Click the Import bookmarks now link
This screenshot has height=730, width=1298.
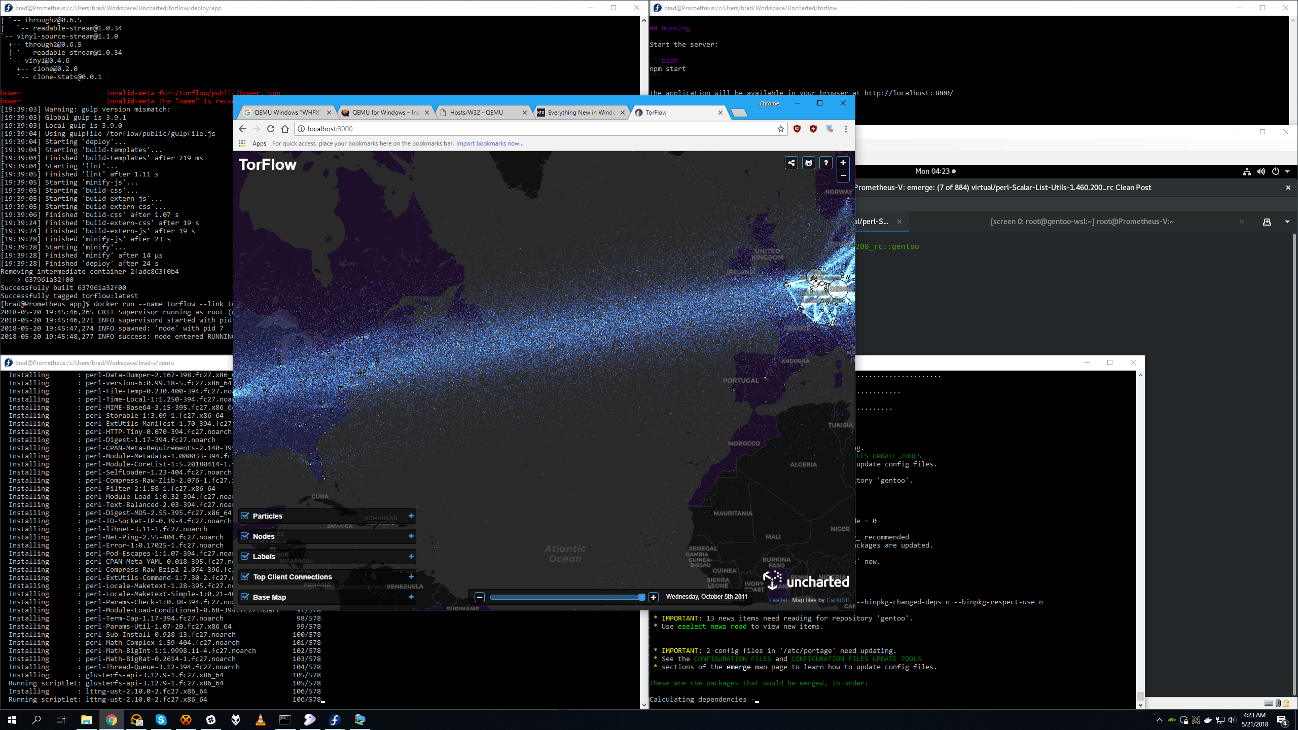pos(490,143)
